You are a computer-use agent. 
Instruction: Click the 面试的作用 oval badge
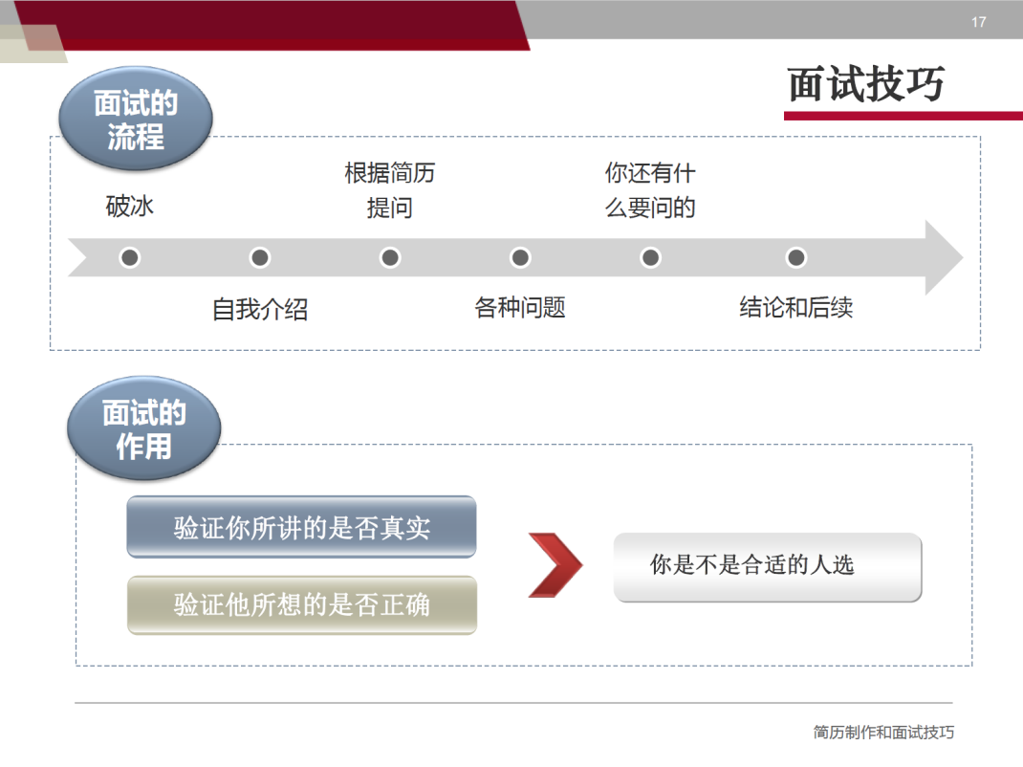[143, 428]
